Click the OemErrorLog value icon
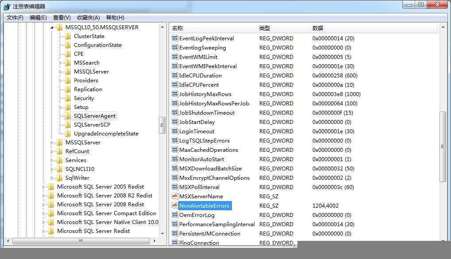451x259 pixels. click(174, 215)
